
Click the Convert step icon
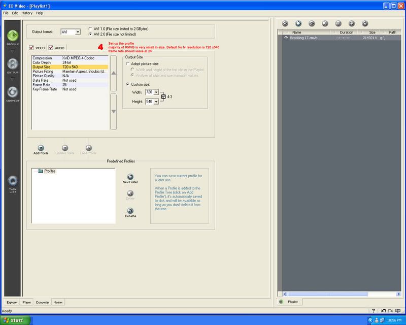pyautogui.click(x=13, y=91)
